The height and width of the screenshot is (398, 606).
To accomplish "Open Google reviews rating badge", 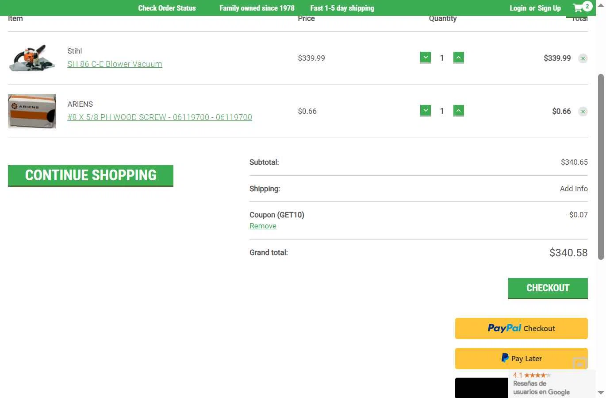I will click(x=552, y=384).
